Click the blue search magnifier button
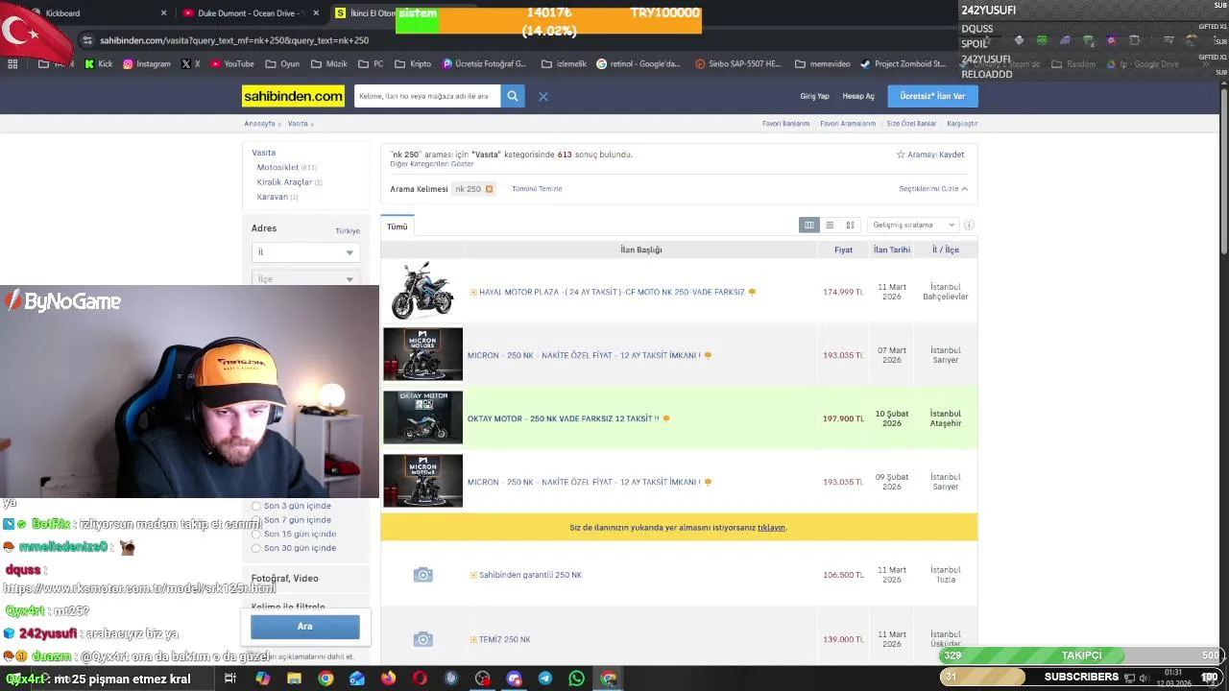Image resolution: width=1229 pixels, height=691 pixels. [513, 96]
